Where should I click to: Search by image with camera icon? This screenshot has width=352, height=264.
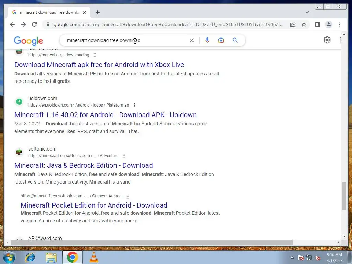click(x=221, y=40)
